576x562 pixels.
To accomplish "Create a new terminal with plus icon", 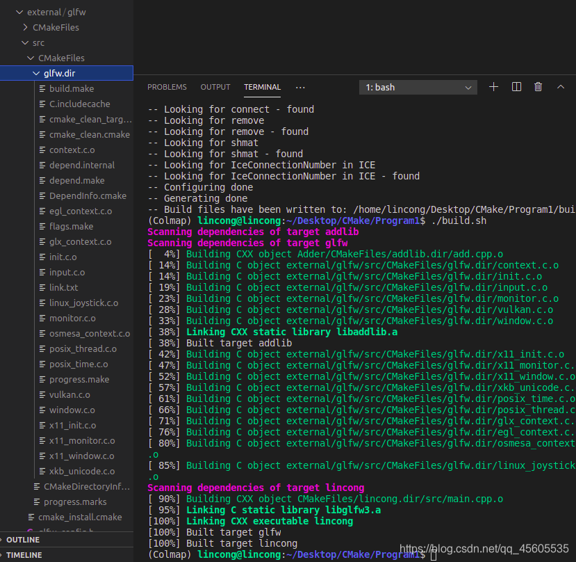I will 494,87.
